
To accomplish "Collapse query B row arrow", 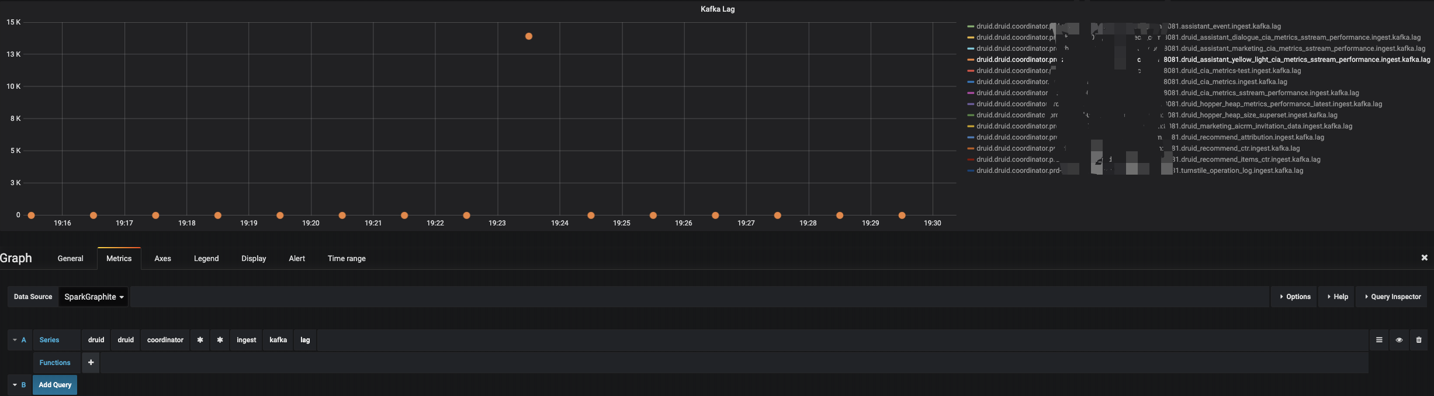I will pyautogui.click(x=15, y=385).
